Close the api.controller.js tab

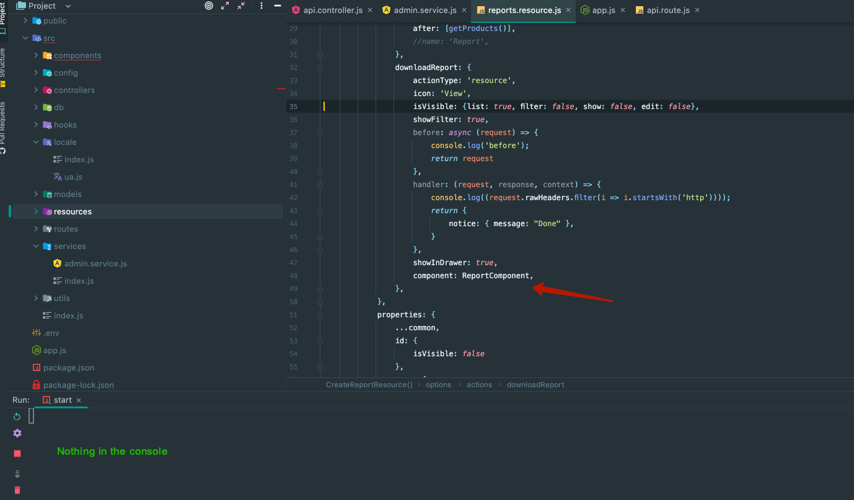click(370, 10)
